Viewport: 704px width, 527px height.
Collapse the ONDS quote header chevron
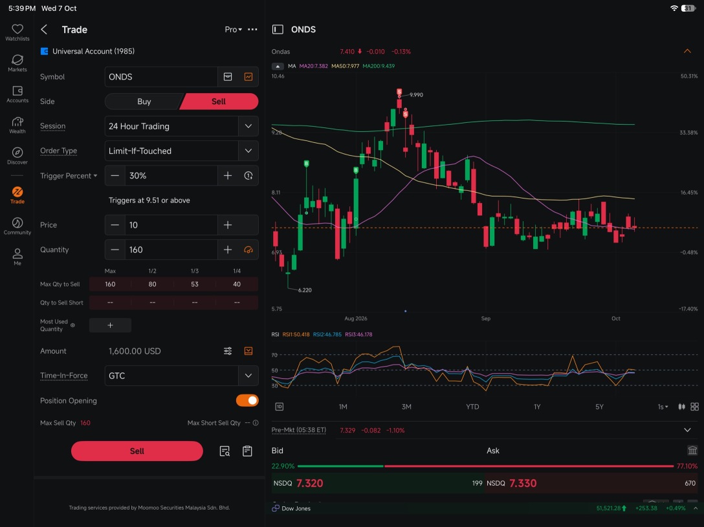(x=687, y=52)
